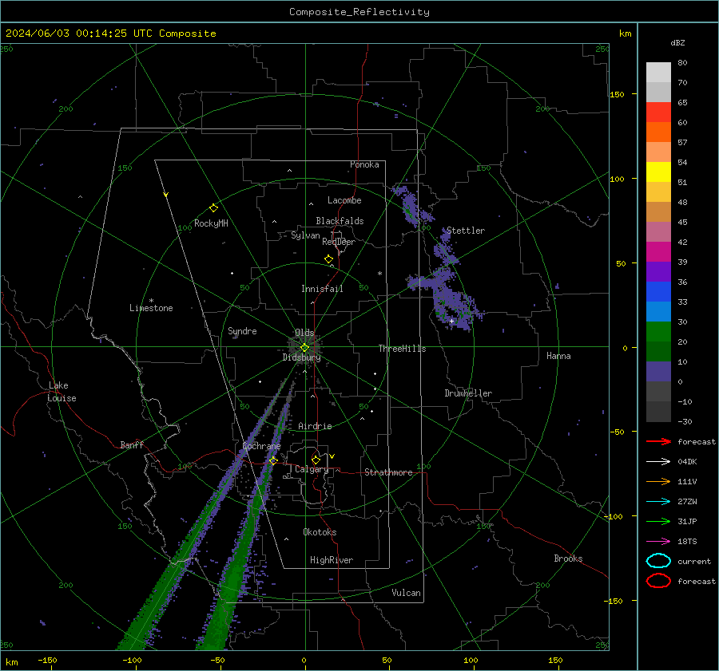Click the Didsbury town label
The image size is (719, 671).
coord(301,357)
